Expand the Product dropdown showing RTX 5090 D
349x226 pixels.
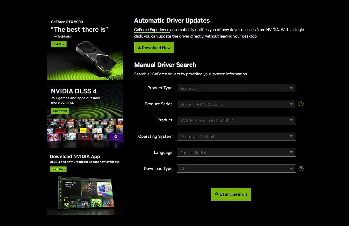point(236,120)
